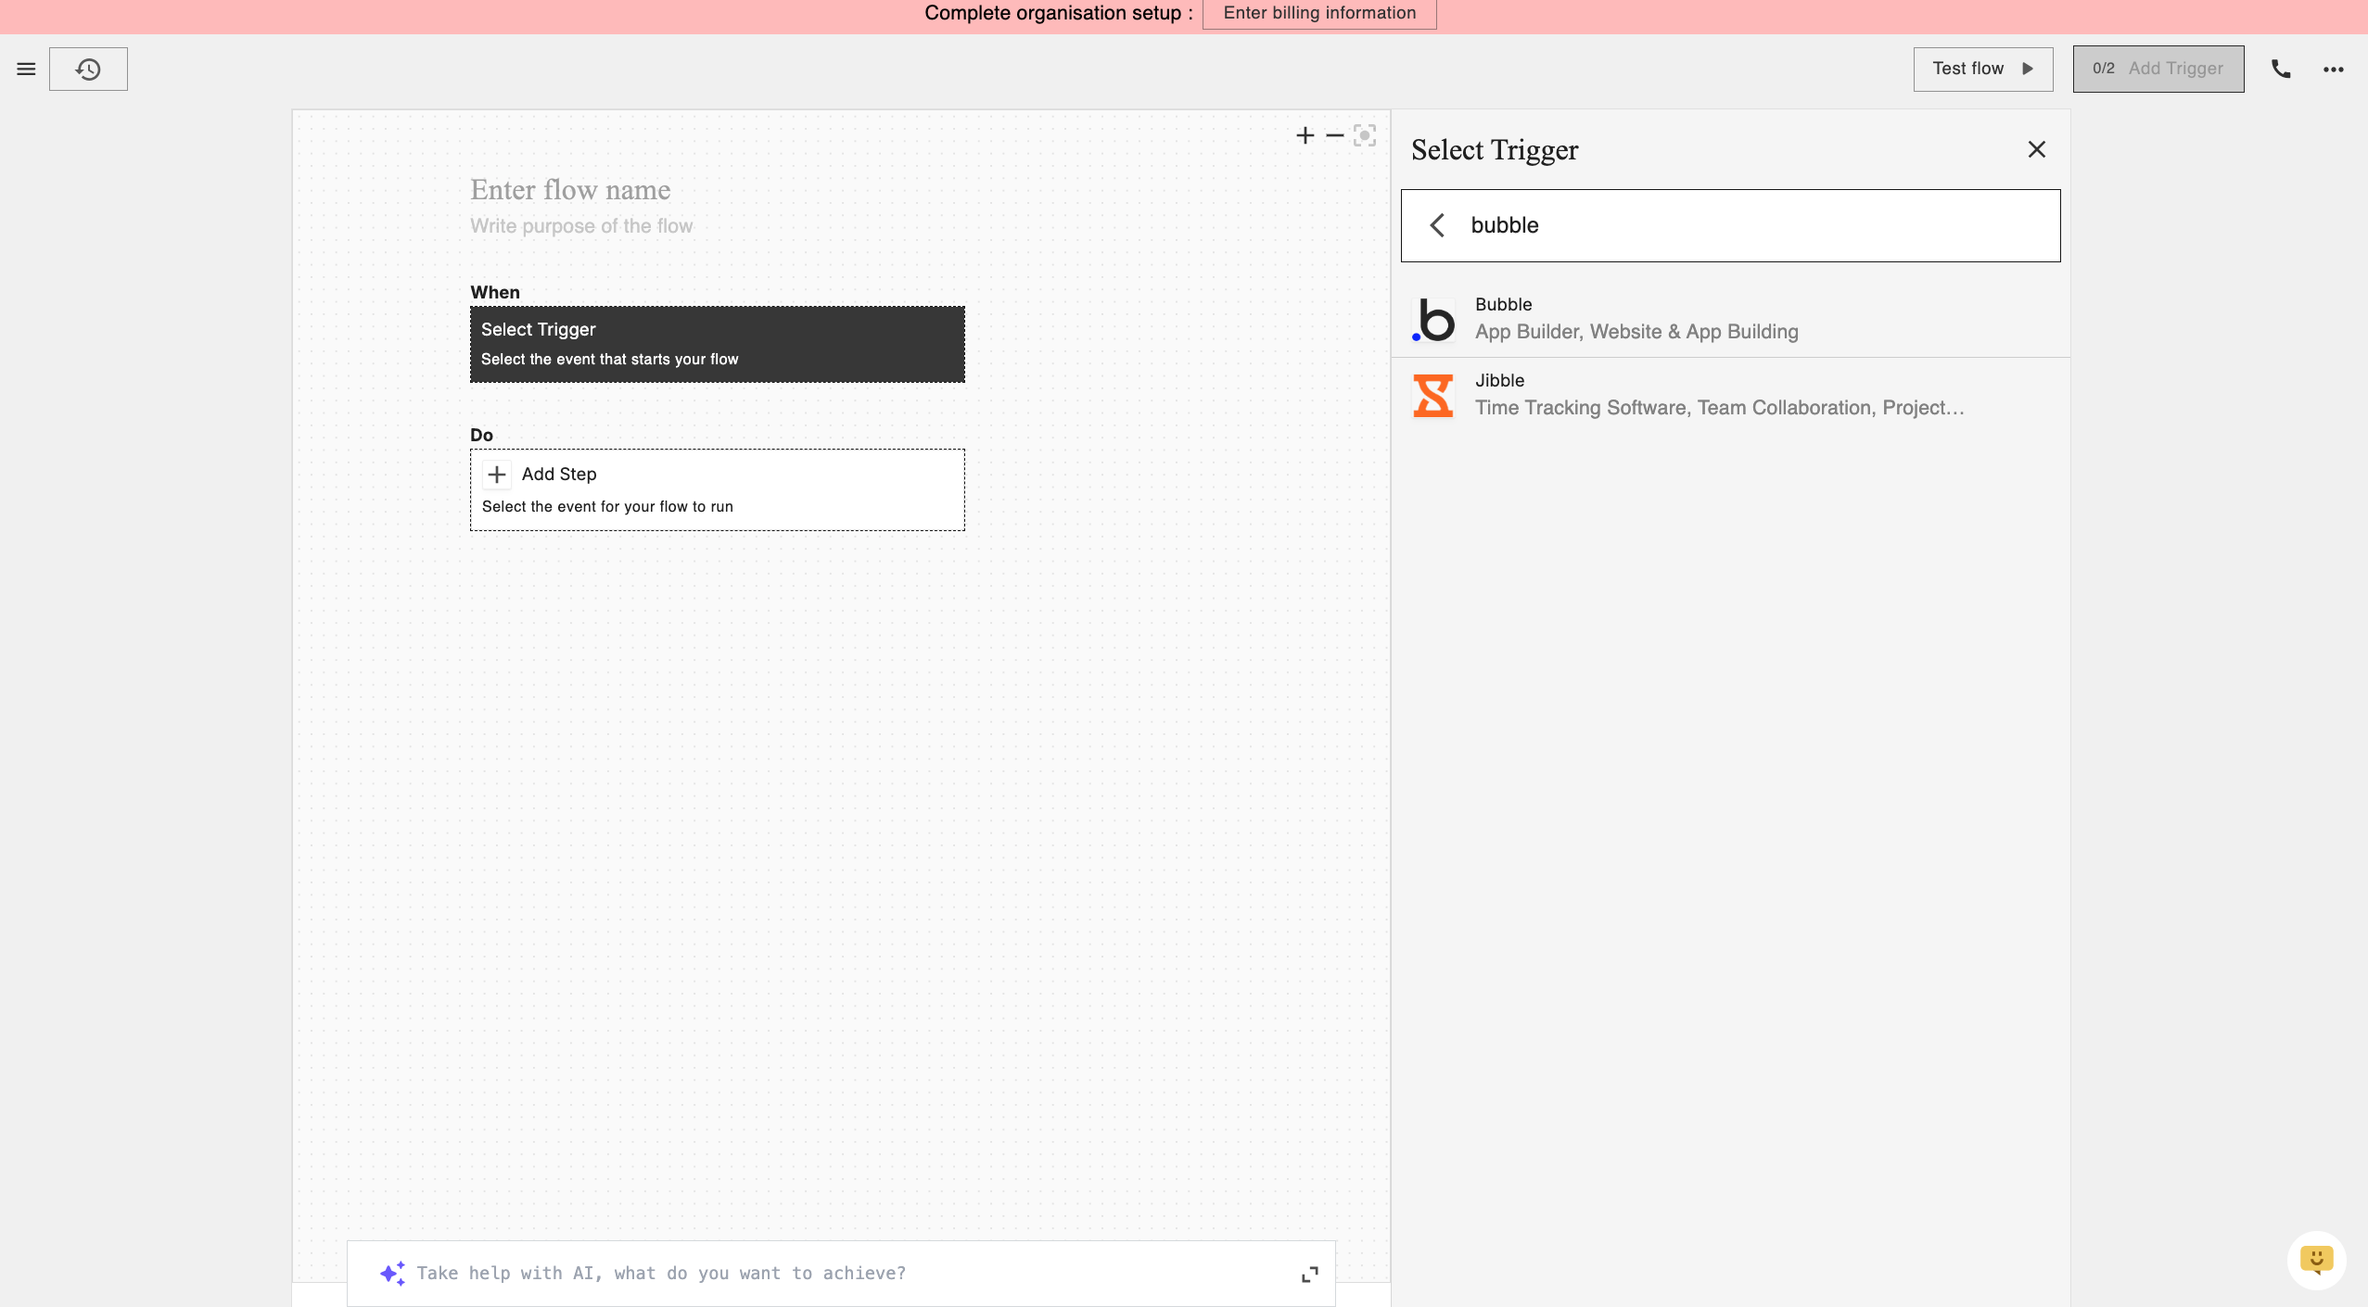Go back using the search back arrow
2368x1307 pixels.
pos(1437,225)
